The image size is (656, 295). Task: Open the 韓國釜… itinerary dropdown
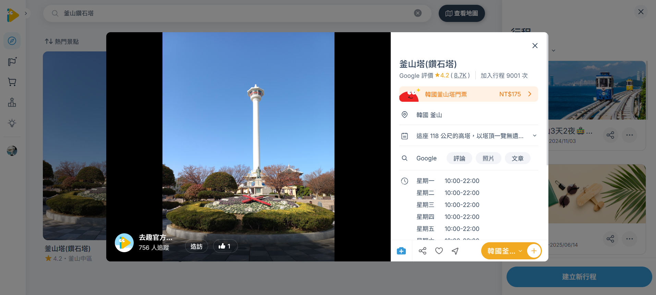tap(504, 251)
